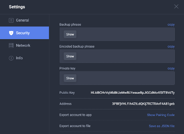Show the Encoded backup phrase

point(70,56)
